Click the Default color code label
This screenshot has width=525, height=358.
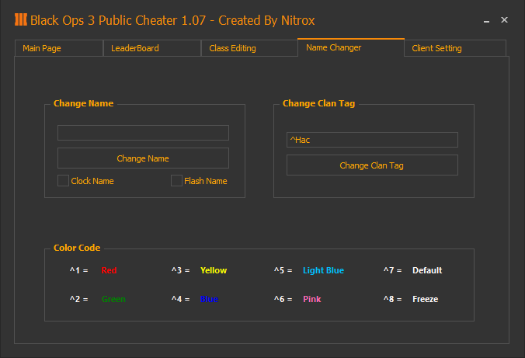click(x=427, y=270)
